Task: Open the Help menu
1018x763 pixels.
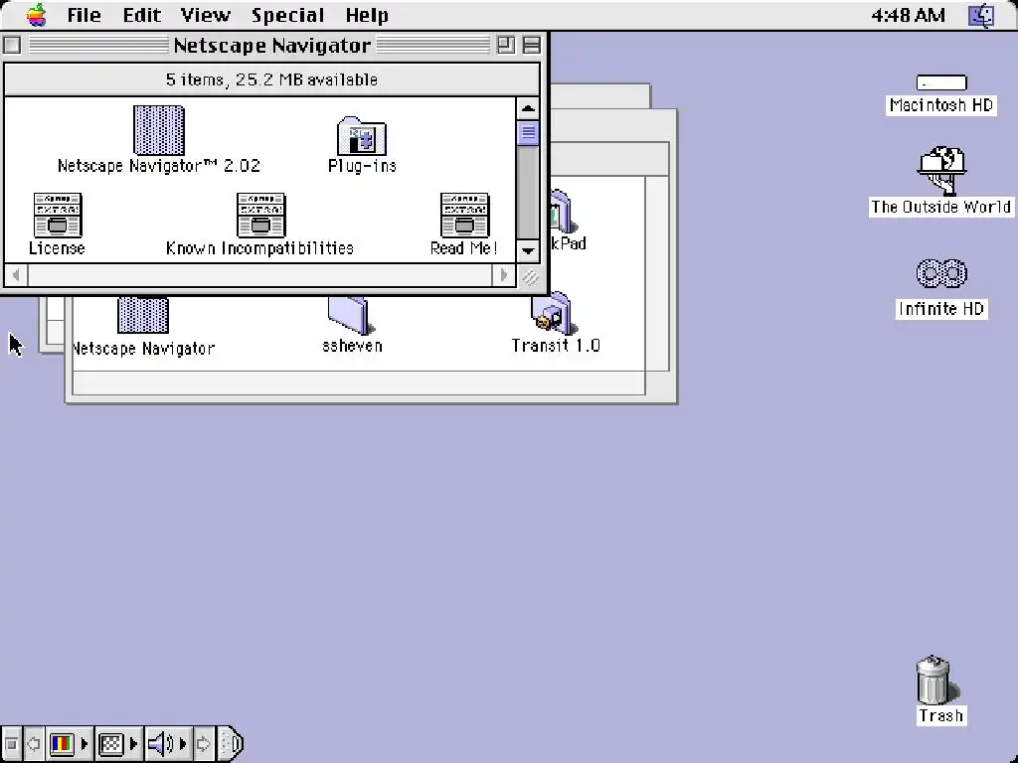Action: point(367,14)
